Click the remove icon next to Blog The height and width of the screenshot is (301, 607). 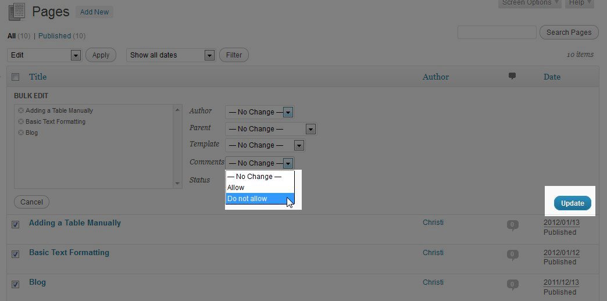click(x=21, y=132)
